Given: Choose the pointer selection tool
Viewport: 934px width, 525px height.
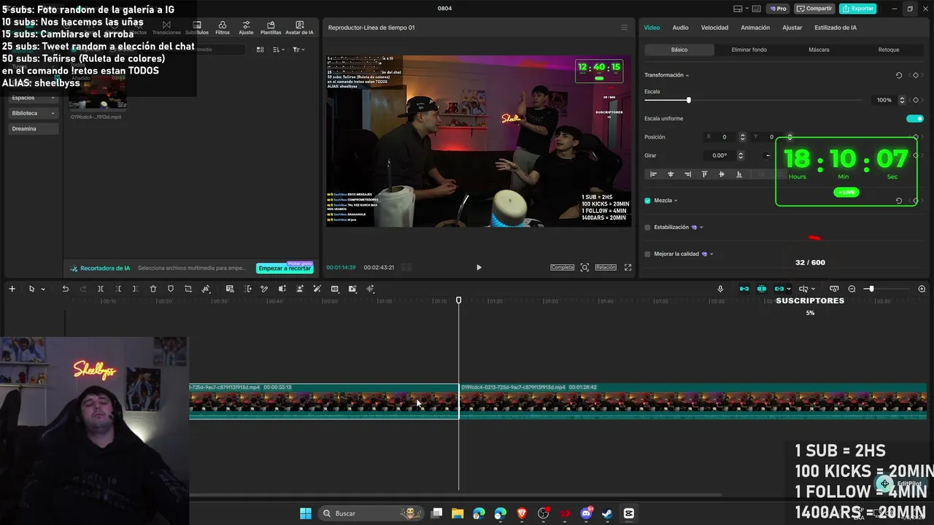Looking at the screenshot, I should (31, 289).
